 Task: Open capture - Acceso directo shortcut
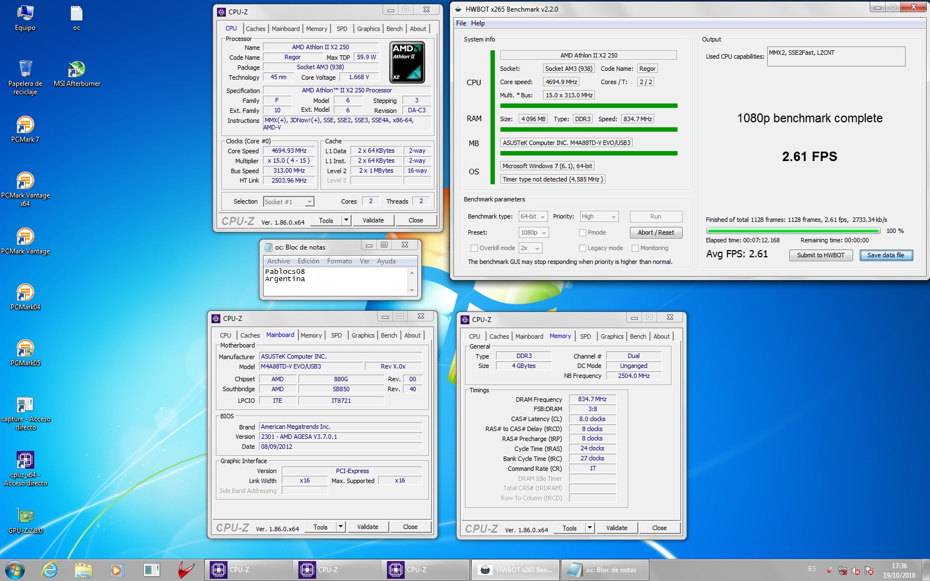coord(25,413)
